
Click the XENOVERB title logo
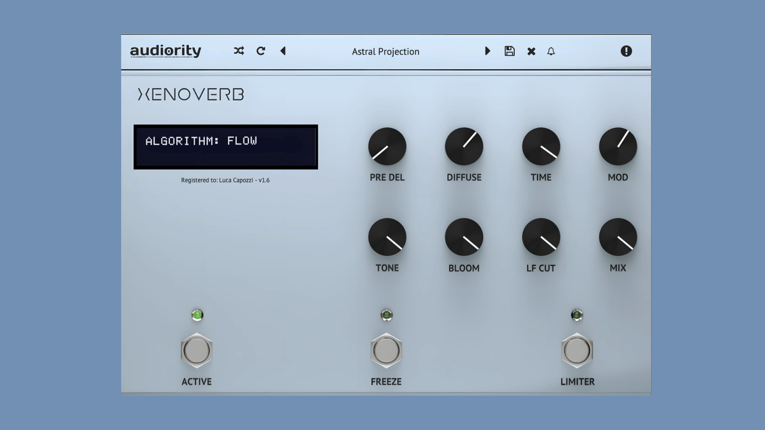point(191,94)
